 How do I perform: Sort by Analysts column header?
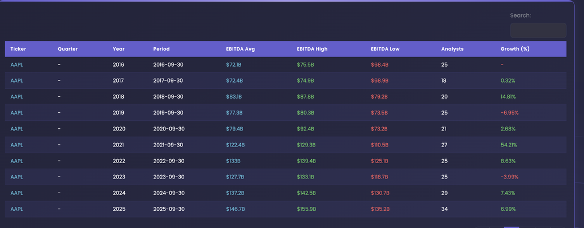tap(452, 49)
